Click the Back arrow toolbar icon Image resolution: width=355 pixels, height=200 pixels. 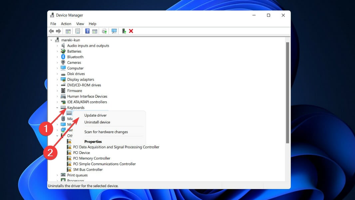(x=51, y=31)
